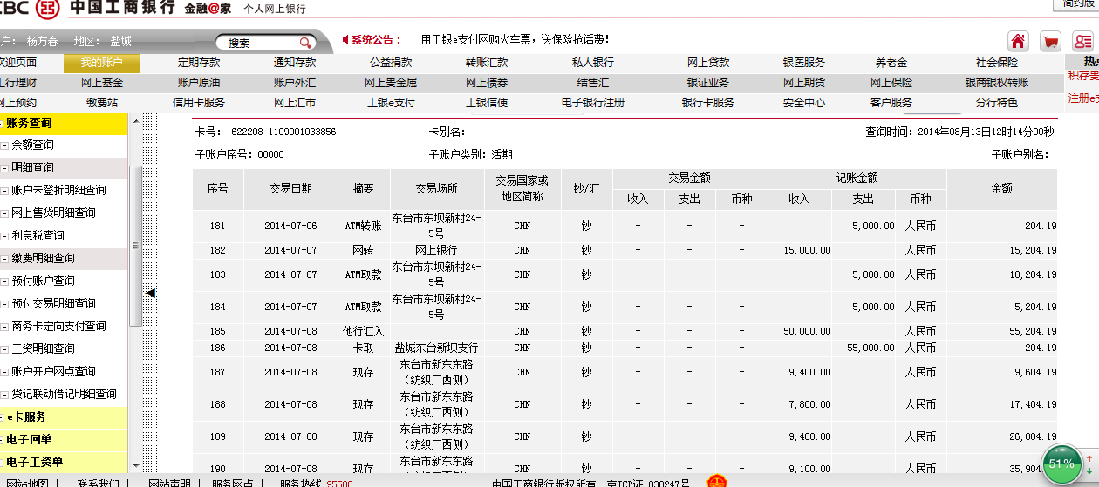Click the 简约版 button
Image resolution: width=1099 pixels, height=487 pixels.
(x=1074, y=4)
